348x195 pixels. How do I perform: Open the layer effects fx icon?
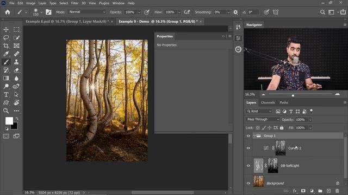[x=295, y=191]
